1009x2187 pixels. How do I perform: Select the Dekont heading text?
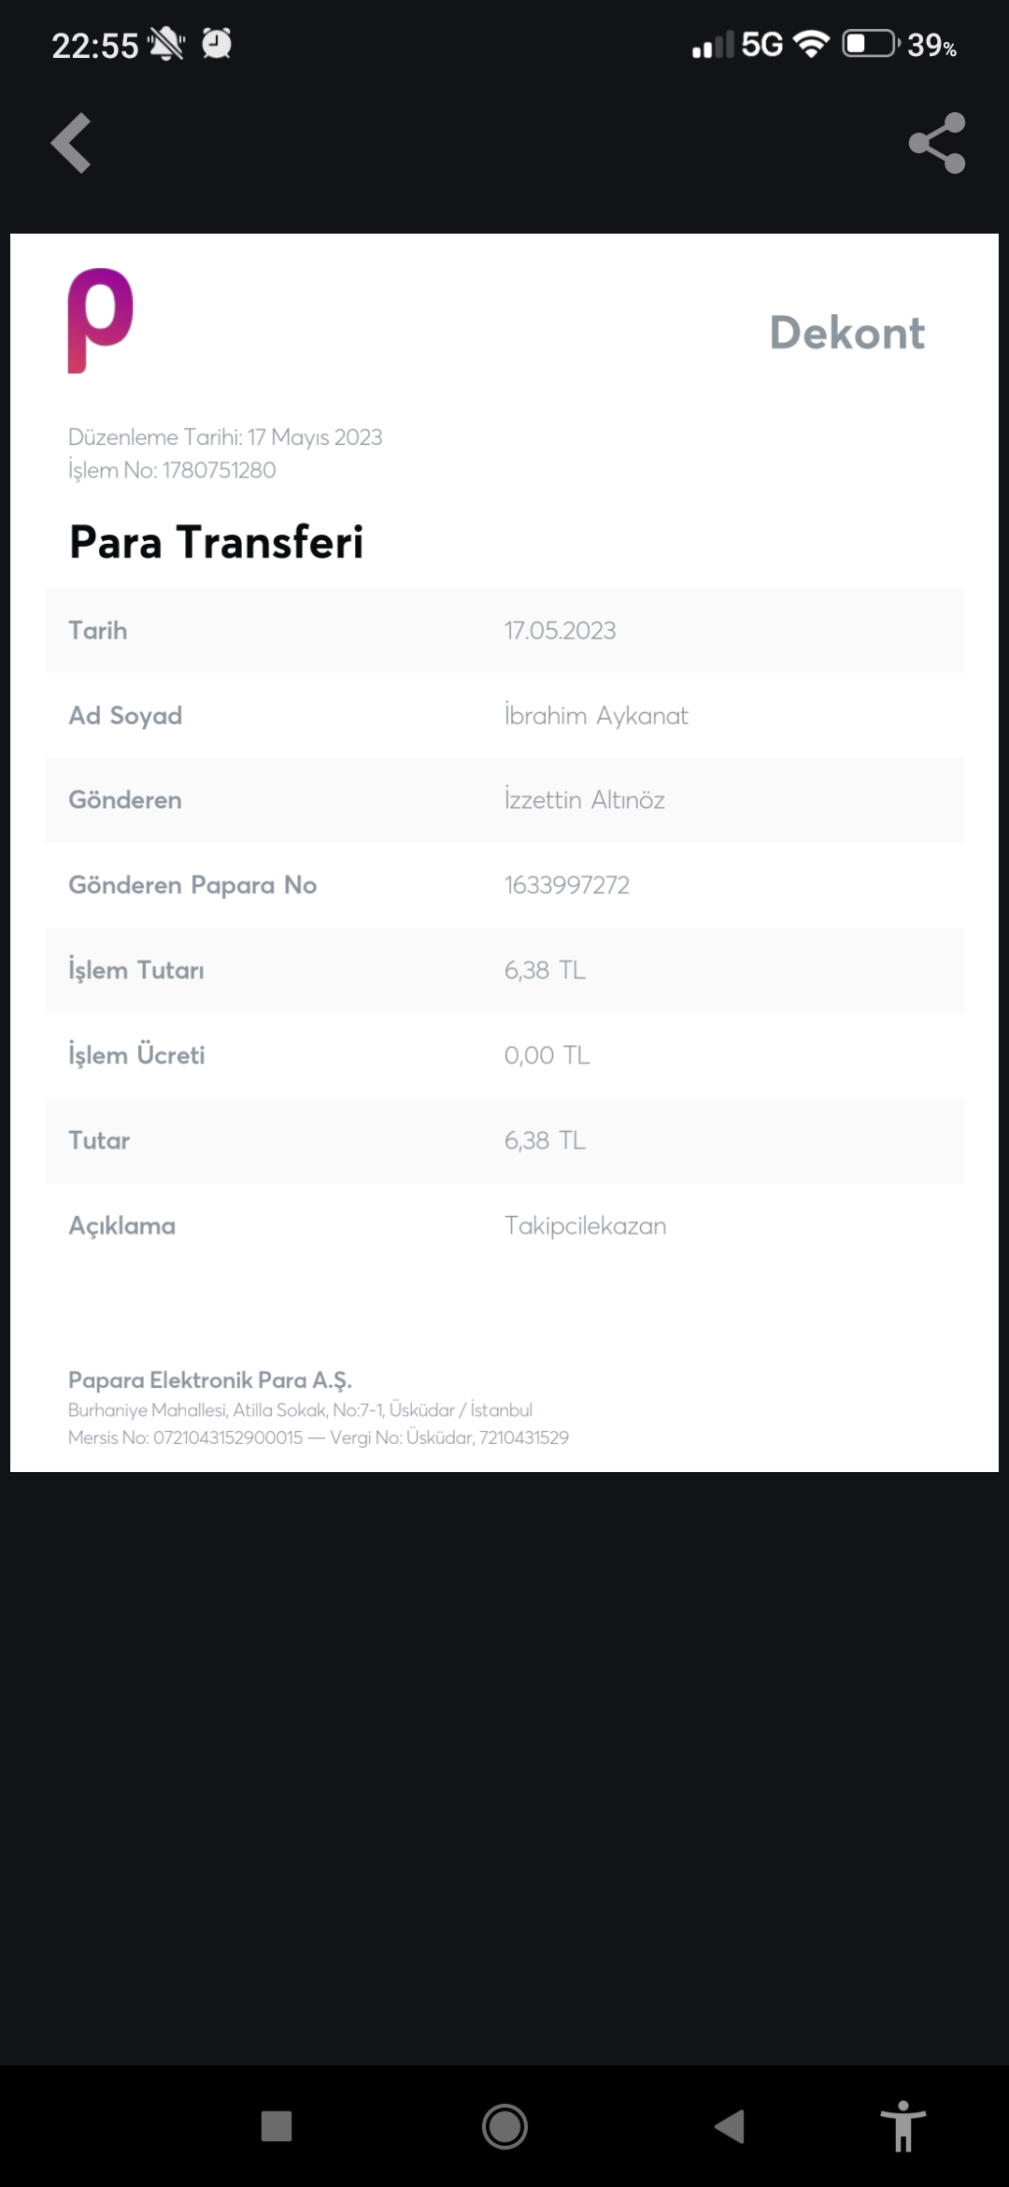click(x=847, y=333)
